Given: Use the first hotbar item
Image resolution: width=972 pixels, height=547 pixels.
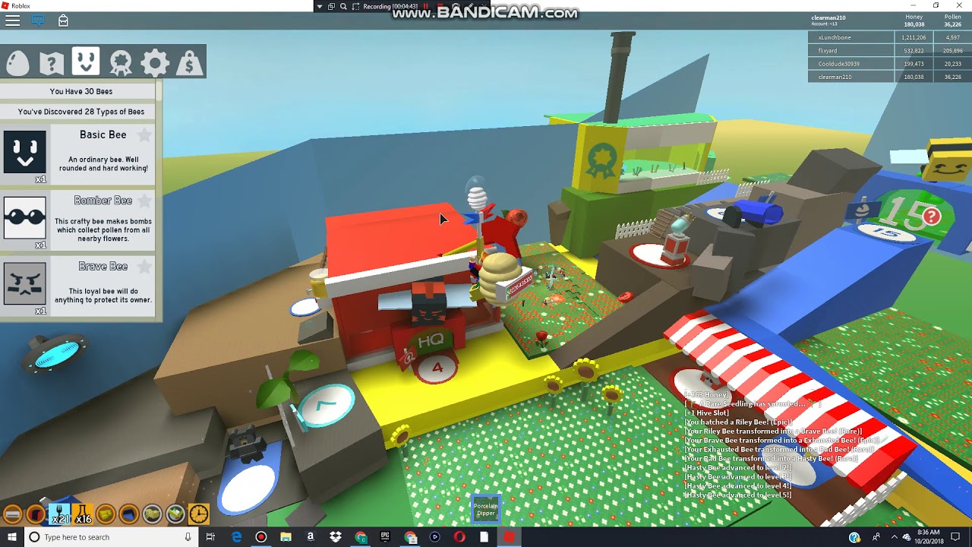Looking at the screenshot, I should (x=12, y=514).
